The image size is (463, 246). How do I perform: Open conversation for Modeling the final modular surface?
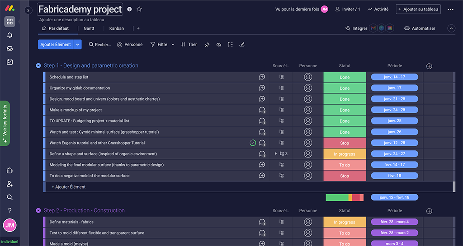point(262,165)
